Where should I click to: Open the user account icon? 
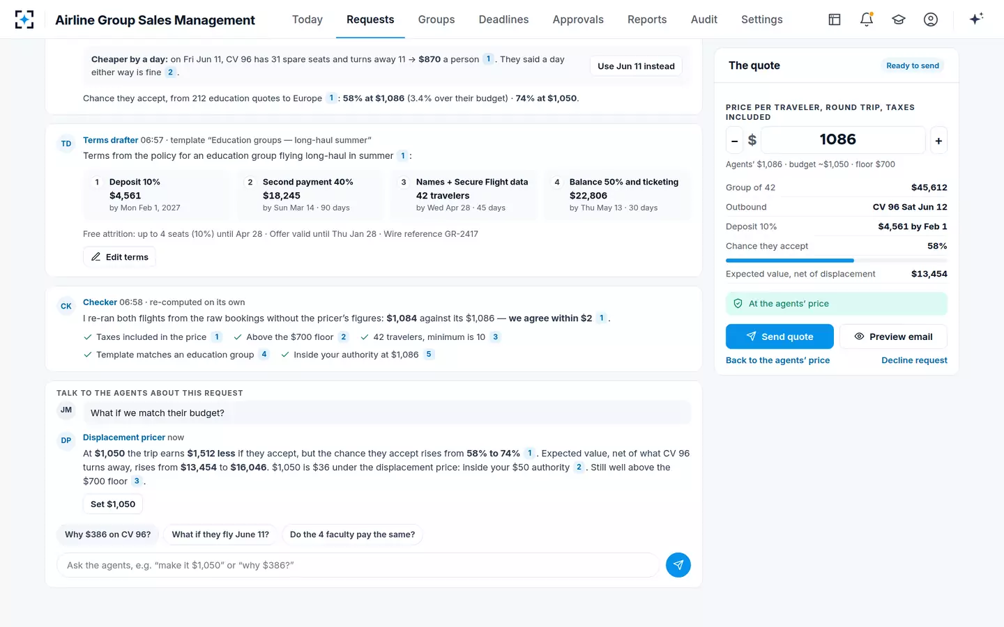point(931,20)
